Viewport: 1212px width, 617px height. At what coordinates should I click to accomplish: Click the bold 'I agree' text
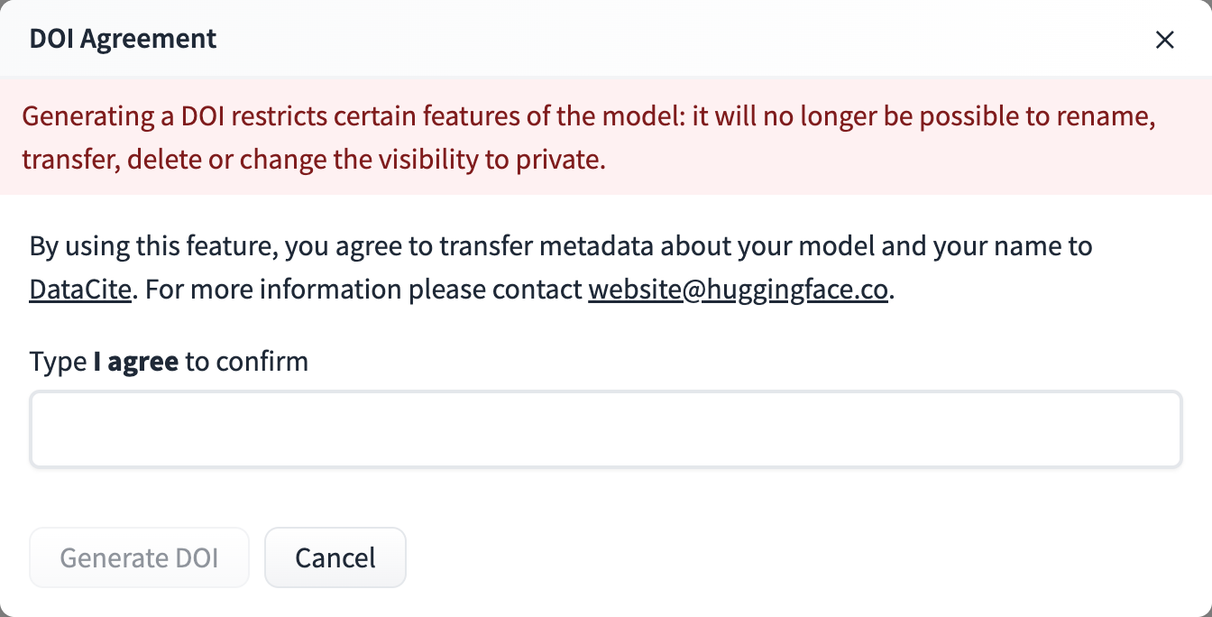tap(135, 362)
